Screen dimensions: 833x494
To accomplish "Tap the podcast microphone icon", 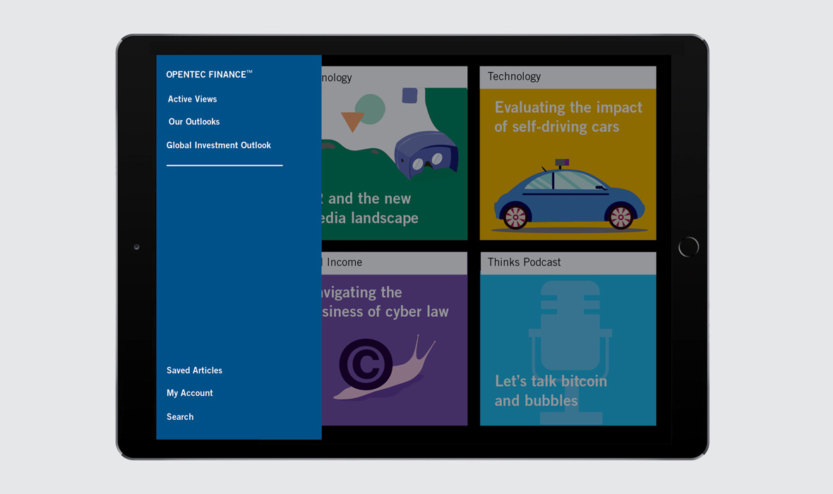I will click(569, 332).
